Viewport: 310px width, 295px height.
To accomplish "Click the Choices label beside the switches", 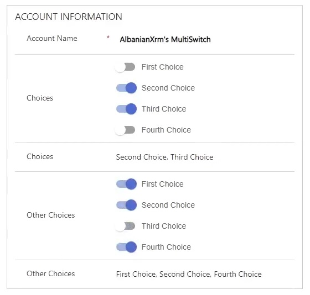I will point(40,98).
